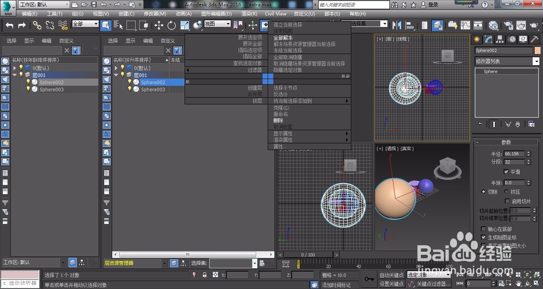Click the Undo arrow in main toolbar
The height and width of the screenshot is (289, 543).
(10, 25)
